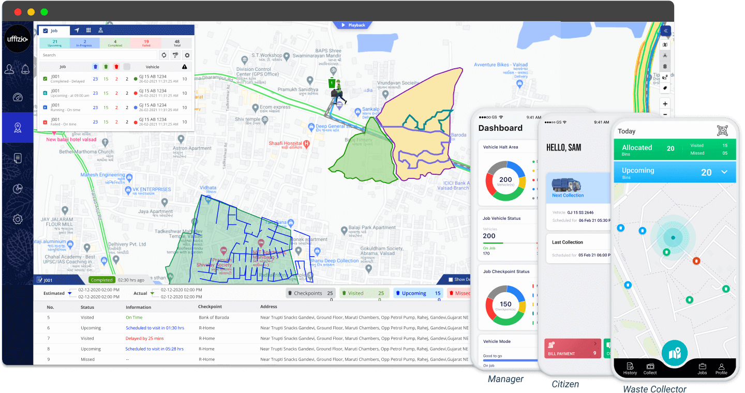Switch to the geofence grid tab

pyautogui.click(x=88, y=31)
